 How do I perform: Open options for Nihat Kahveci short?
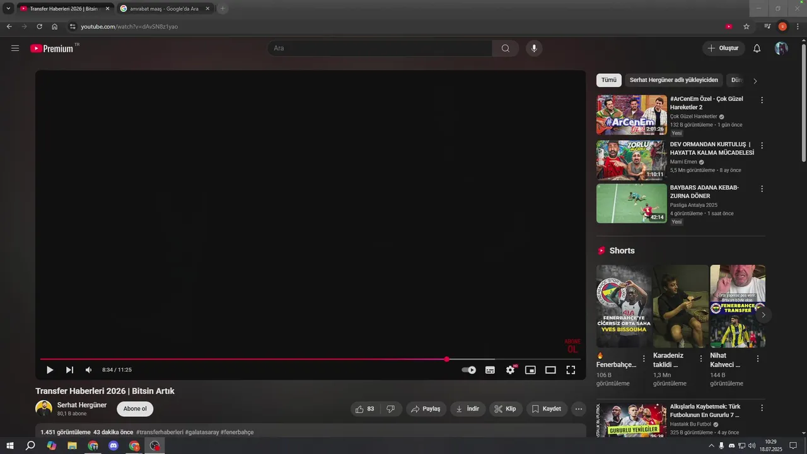pyautogui.click(x=758, y=358)
